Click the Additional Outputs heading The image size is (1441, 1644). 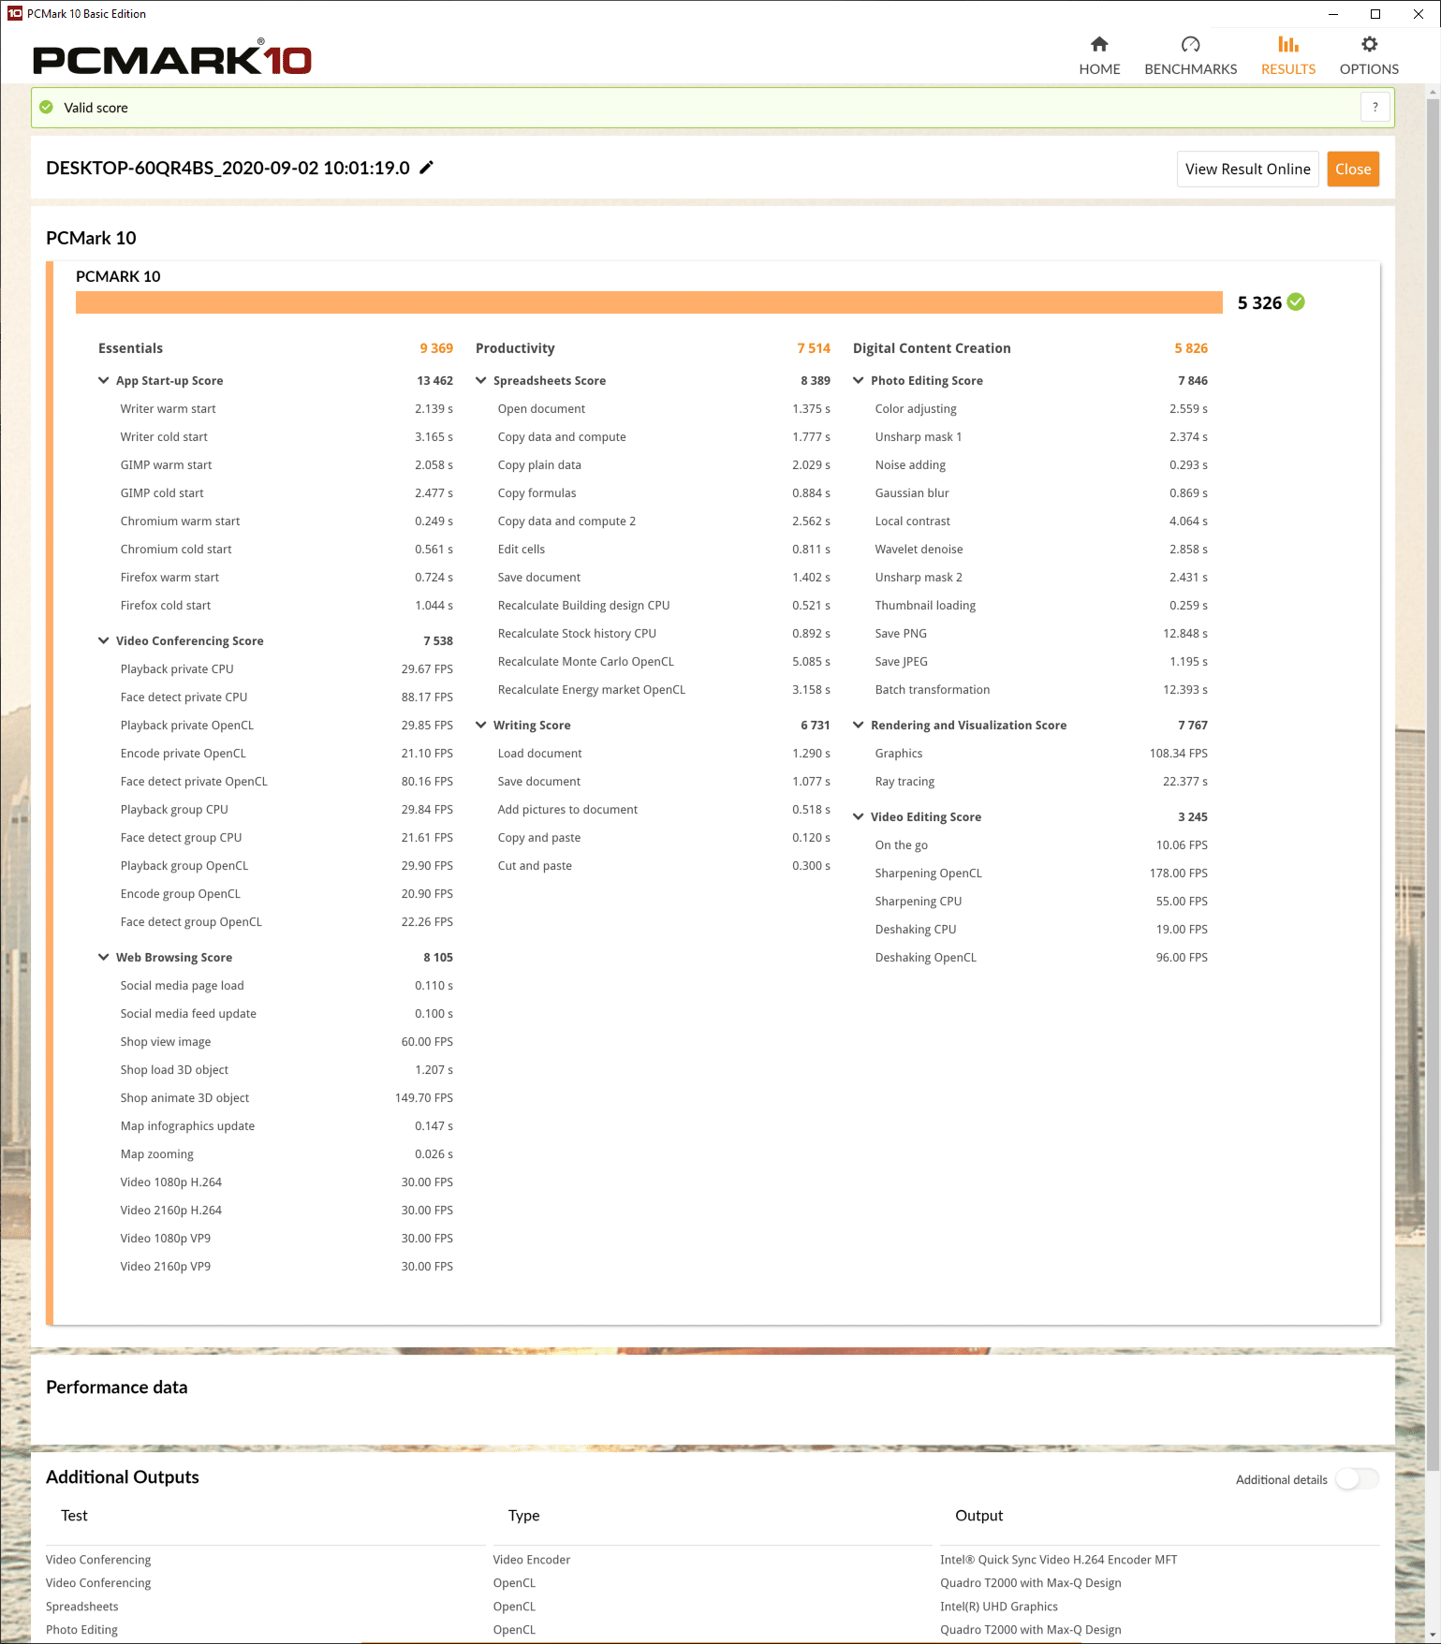[123, 1477]
